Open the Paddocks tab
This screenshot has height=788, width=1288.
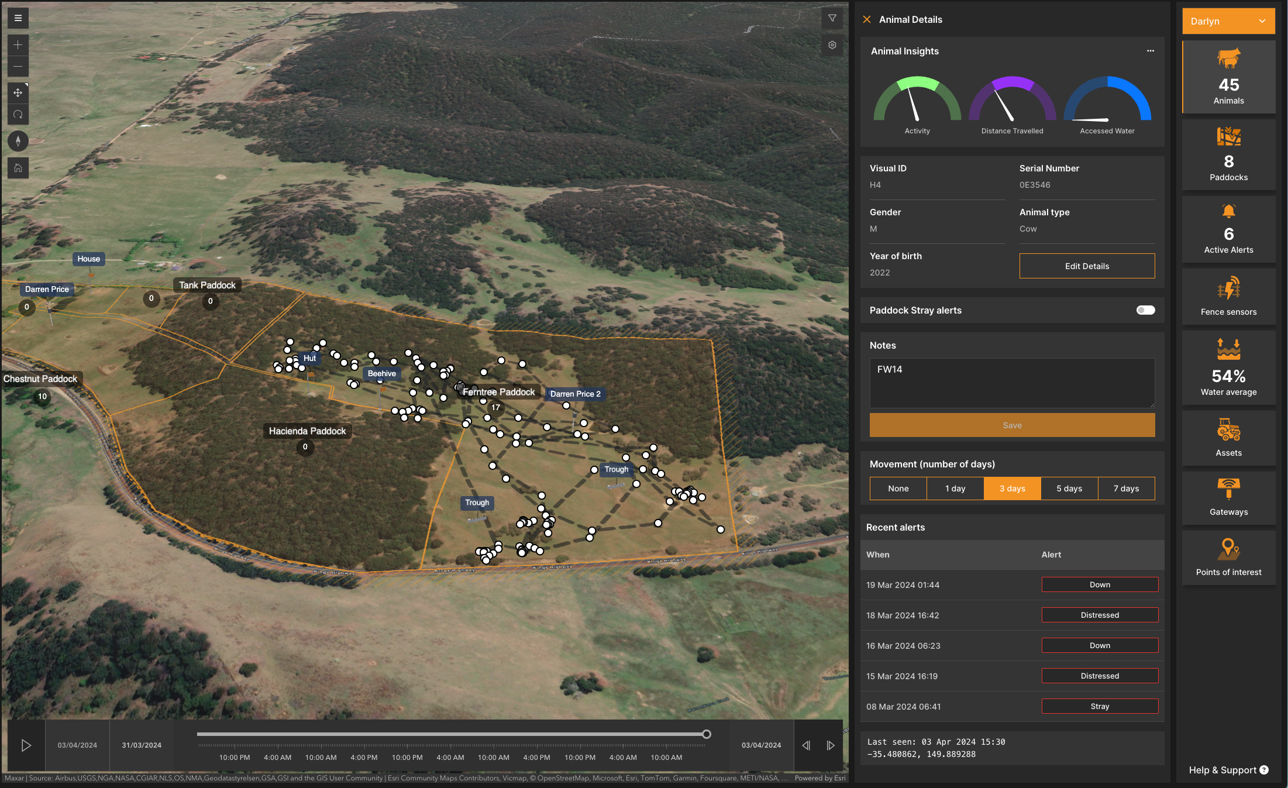point(1228,155)
